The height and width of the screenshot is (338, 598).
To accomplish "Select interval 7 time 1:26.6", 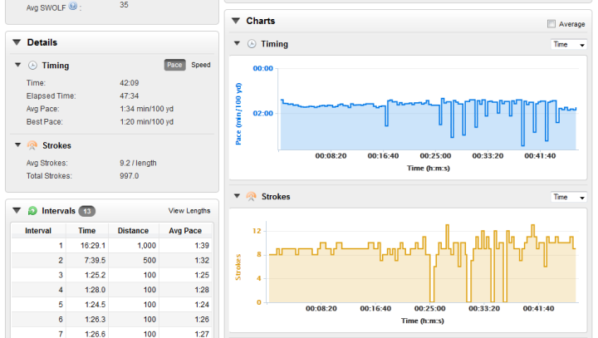I will tap(95, 334).
